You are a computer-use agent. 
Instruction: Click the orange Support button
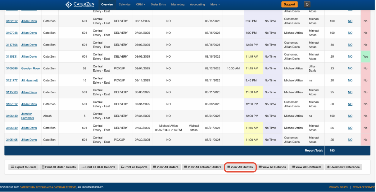[x=289, y=4]
